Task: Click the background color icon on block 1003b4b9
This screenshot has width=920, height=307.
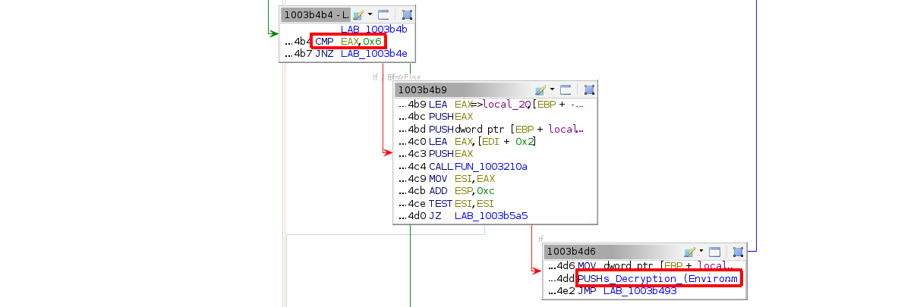Action: click(540, 89)
